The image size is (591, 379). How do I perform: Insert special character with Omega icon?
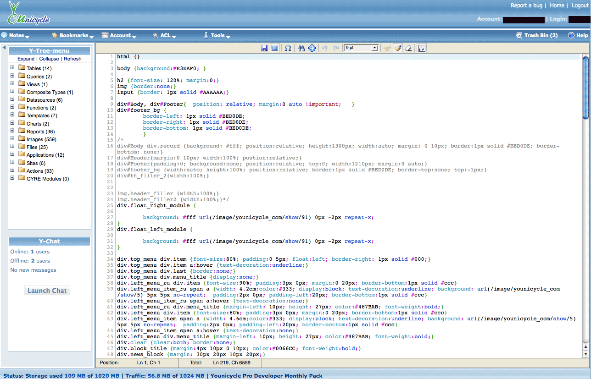point(288,48)
